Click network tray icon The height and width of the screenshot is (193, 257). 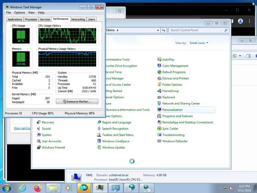point(226,188)
